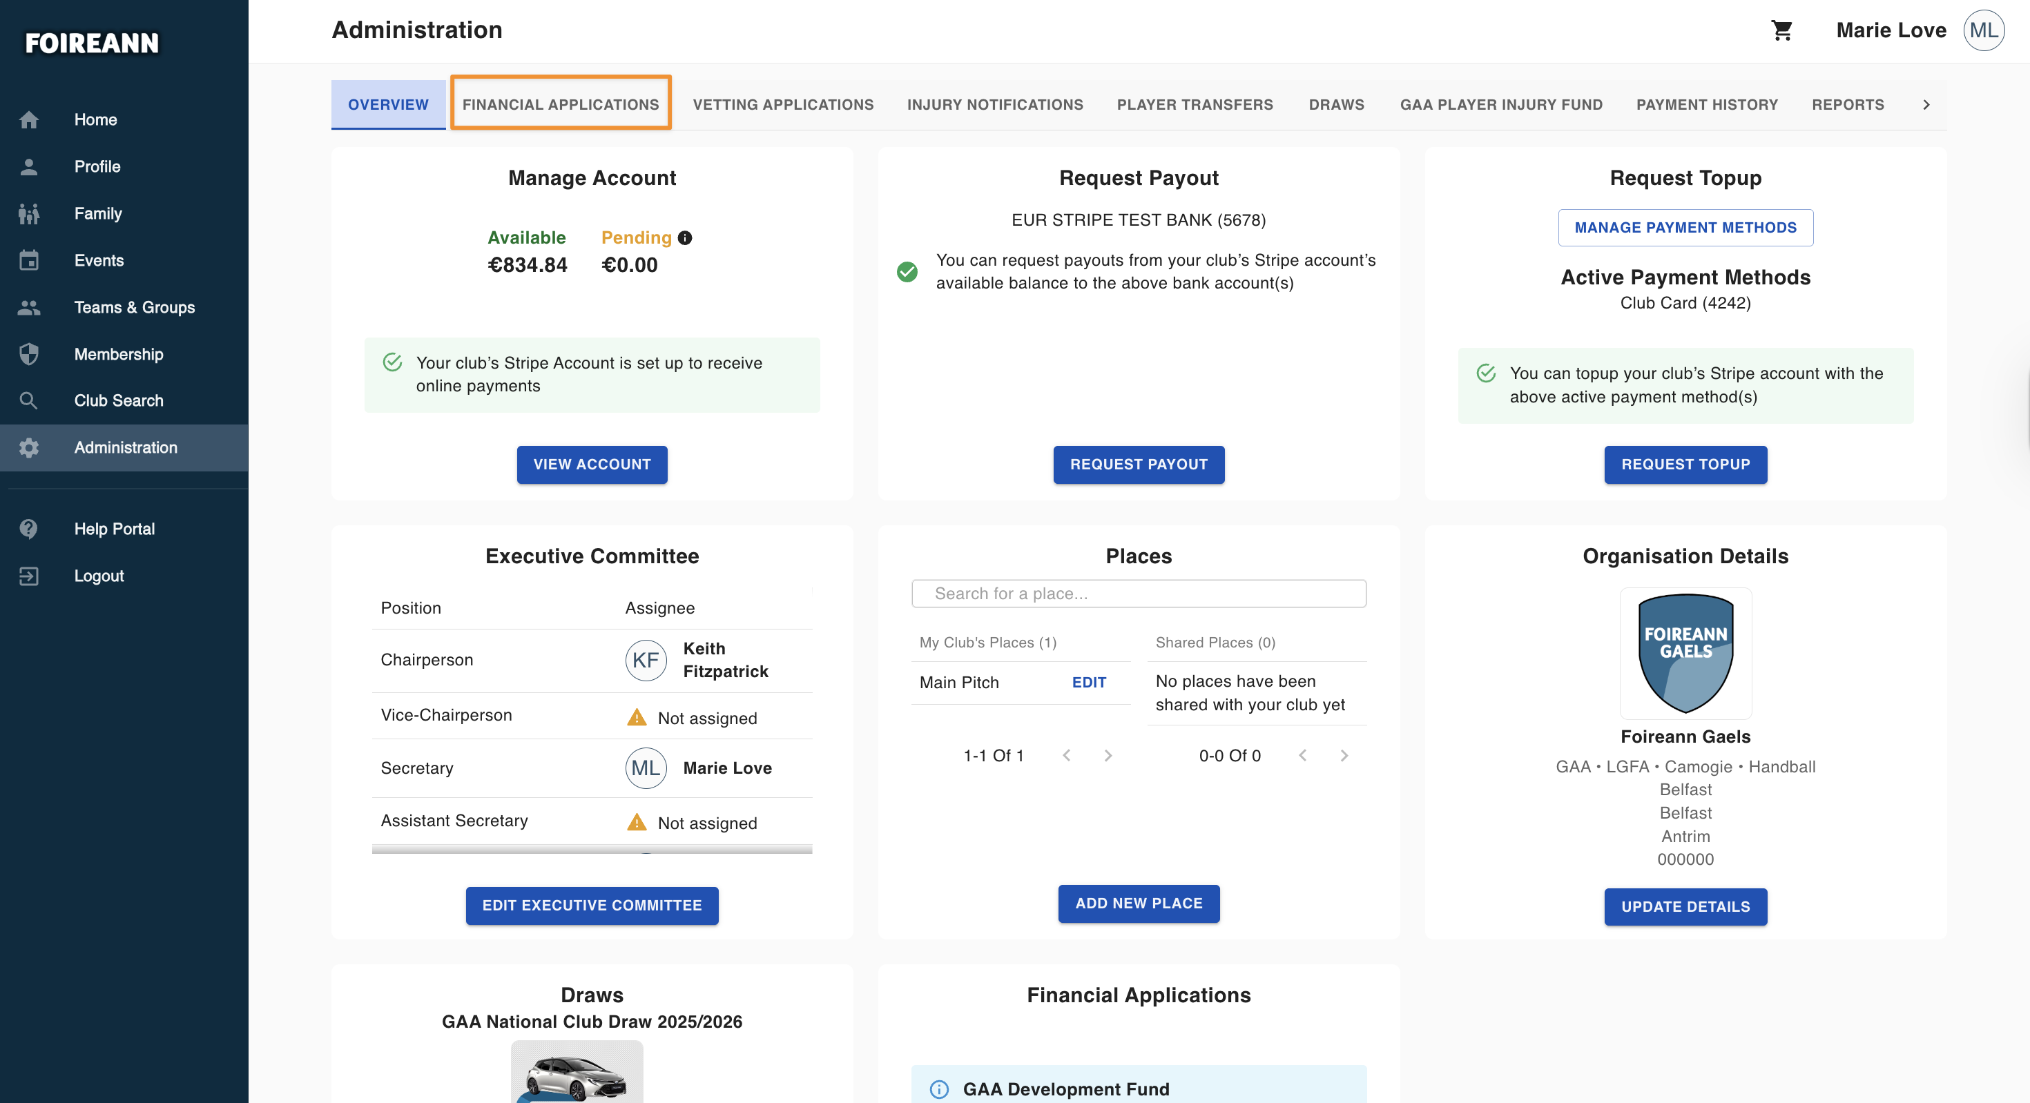
Task: Click the green check icon in Request Payout
Action: pos(907,272)
